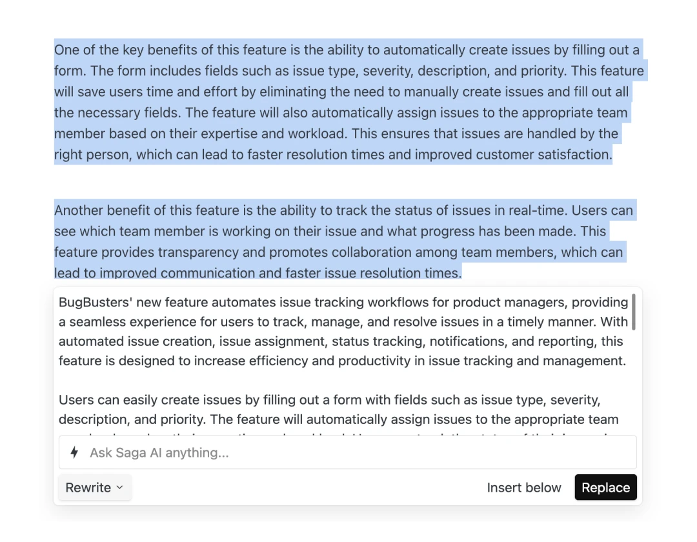Screen dimensions: 697x542
Task: Click the word real-time in second paragraph
Action: tap(538, 210)
